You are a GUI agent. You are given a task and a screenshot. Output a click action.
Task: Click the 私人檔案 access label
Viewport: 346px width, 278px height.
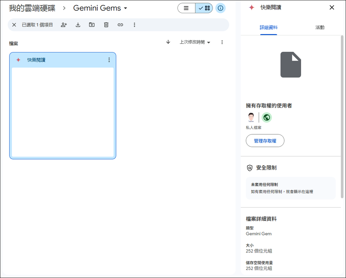click(x=253, y=128)
